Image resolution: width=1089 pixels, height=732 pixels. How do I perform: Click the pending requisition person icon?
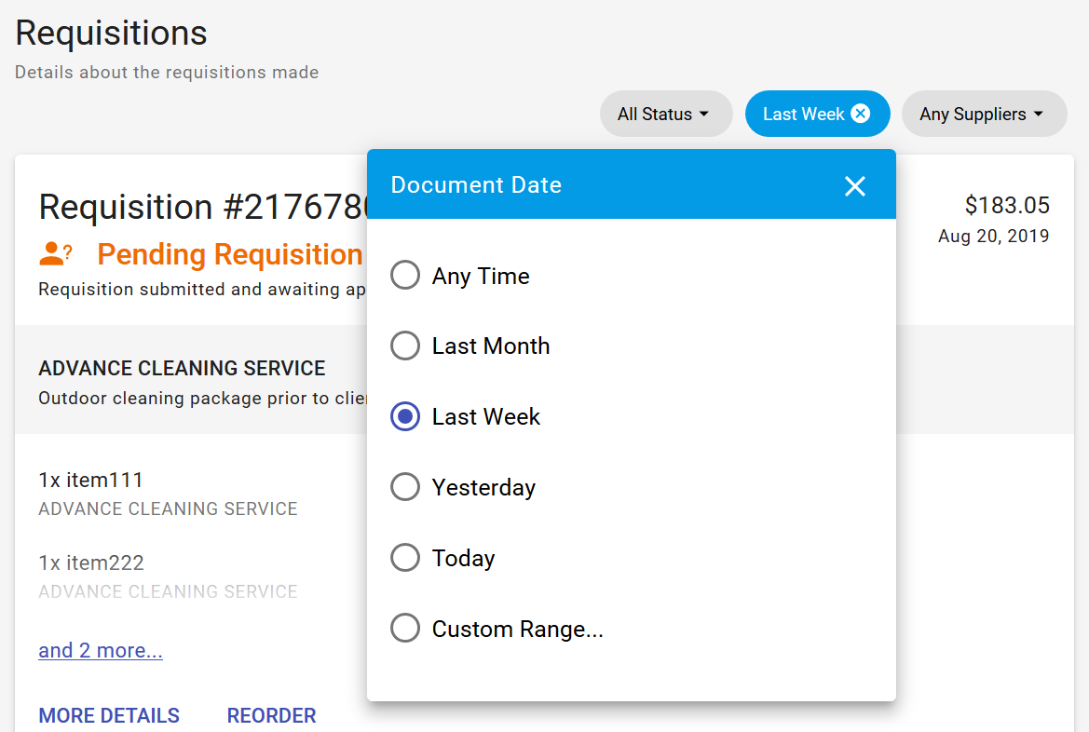[54, 251]
